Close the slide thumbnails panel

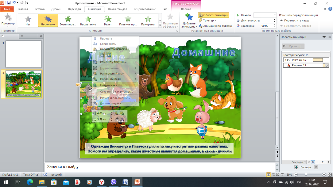tap(41, 36)
